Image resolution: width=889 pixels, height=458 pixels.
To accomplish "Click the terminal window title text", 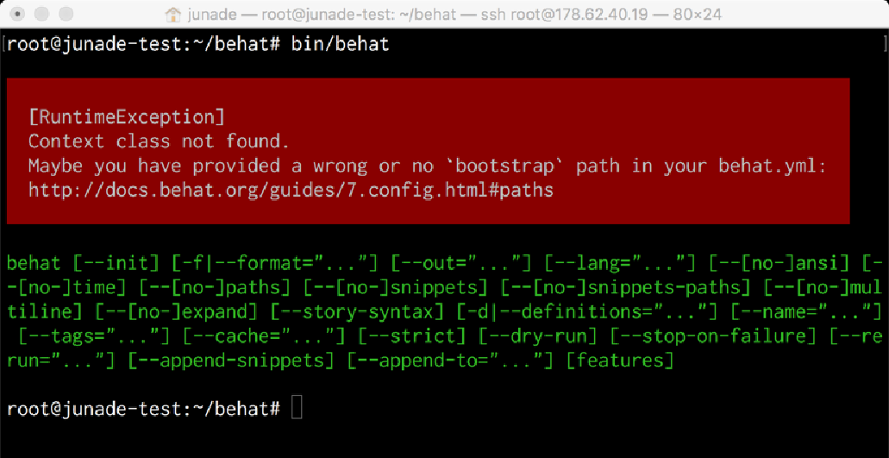I will pos(454,15).
